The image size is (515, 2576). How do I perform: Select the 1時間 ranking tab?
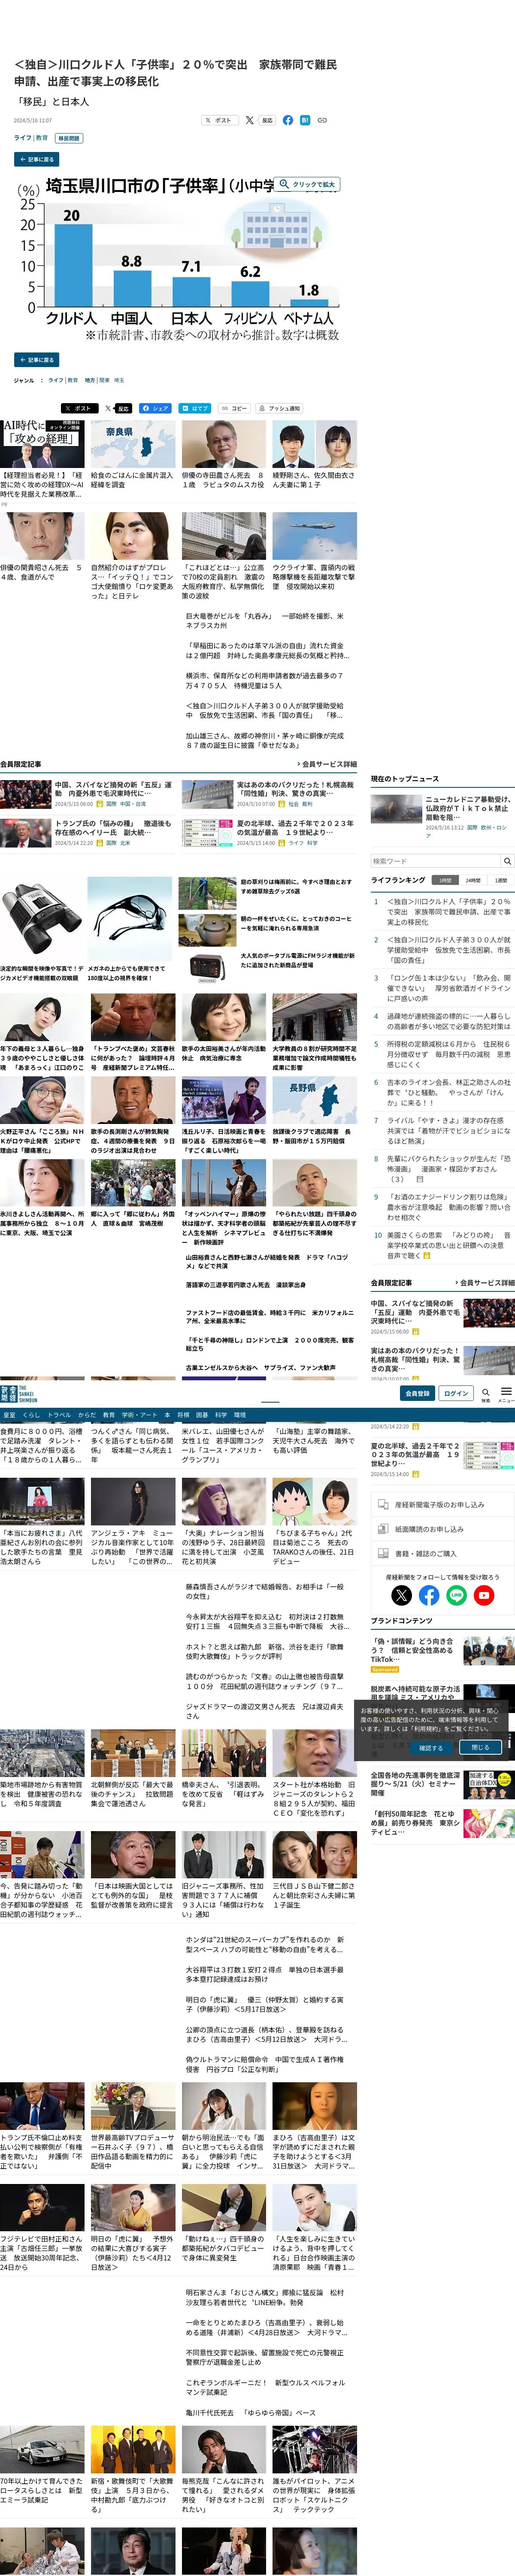(x=445, y=880)
